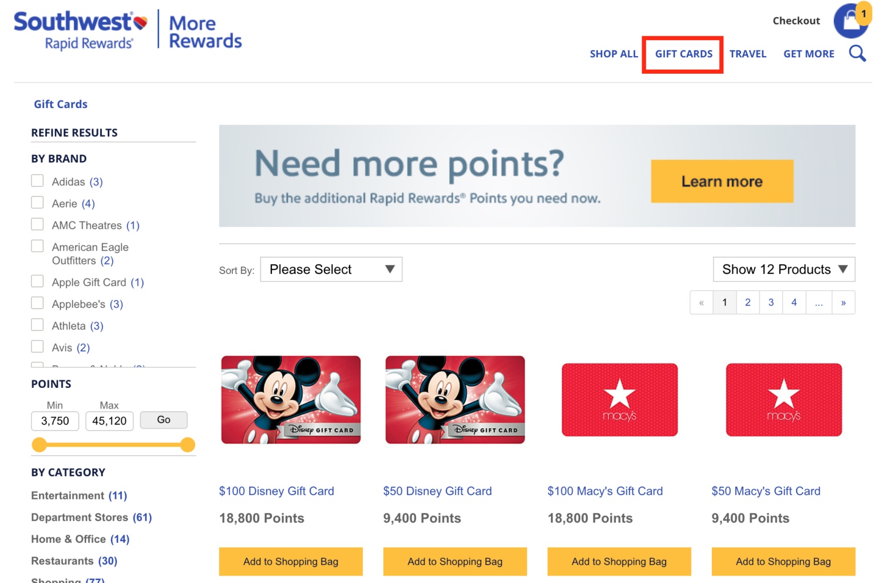Go to next page with right double-arrow

point(843,302)
